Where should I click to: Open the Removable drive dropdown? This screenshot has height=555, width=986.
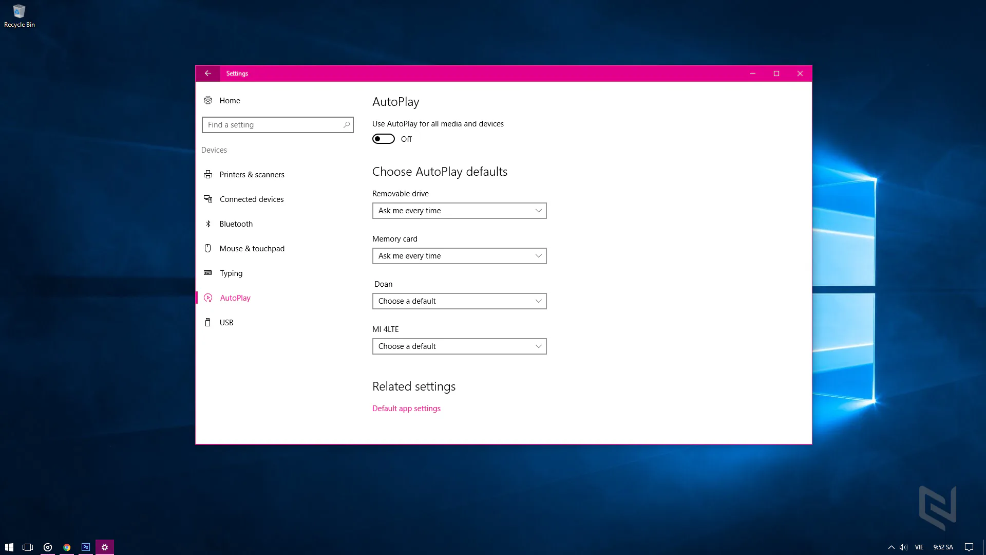460,211
